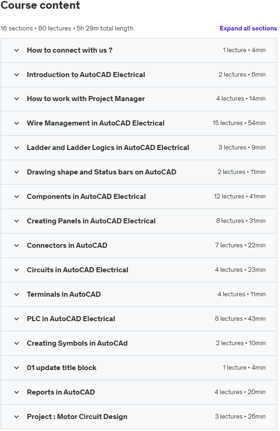Viewport: 280px width, 431px height.
Task: Select the Creating Symbols in AutoCAd title
Action: tap(77, 343)
